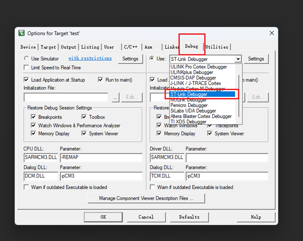Open Settings next to Use Simulator
303x241 pixels.
coord(130,59)
